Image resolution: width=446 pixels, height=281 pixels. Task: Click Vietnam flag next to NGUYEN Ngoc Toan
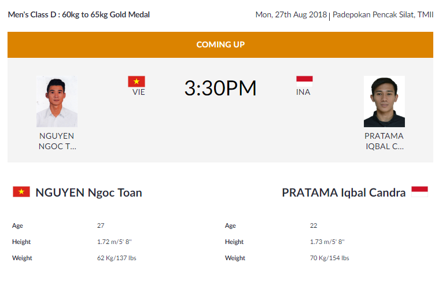[x=21, y=192]
